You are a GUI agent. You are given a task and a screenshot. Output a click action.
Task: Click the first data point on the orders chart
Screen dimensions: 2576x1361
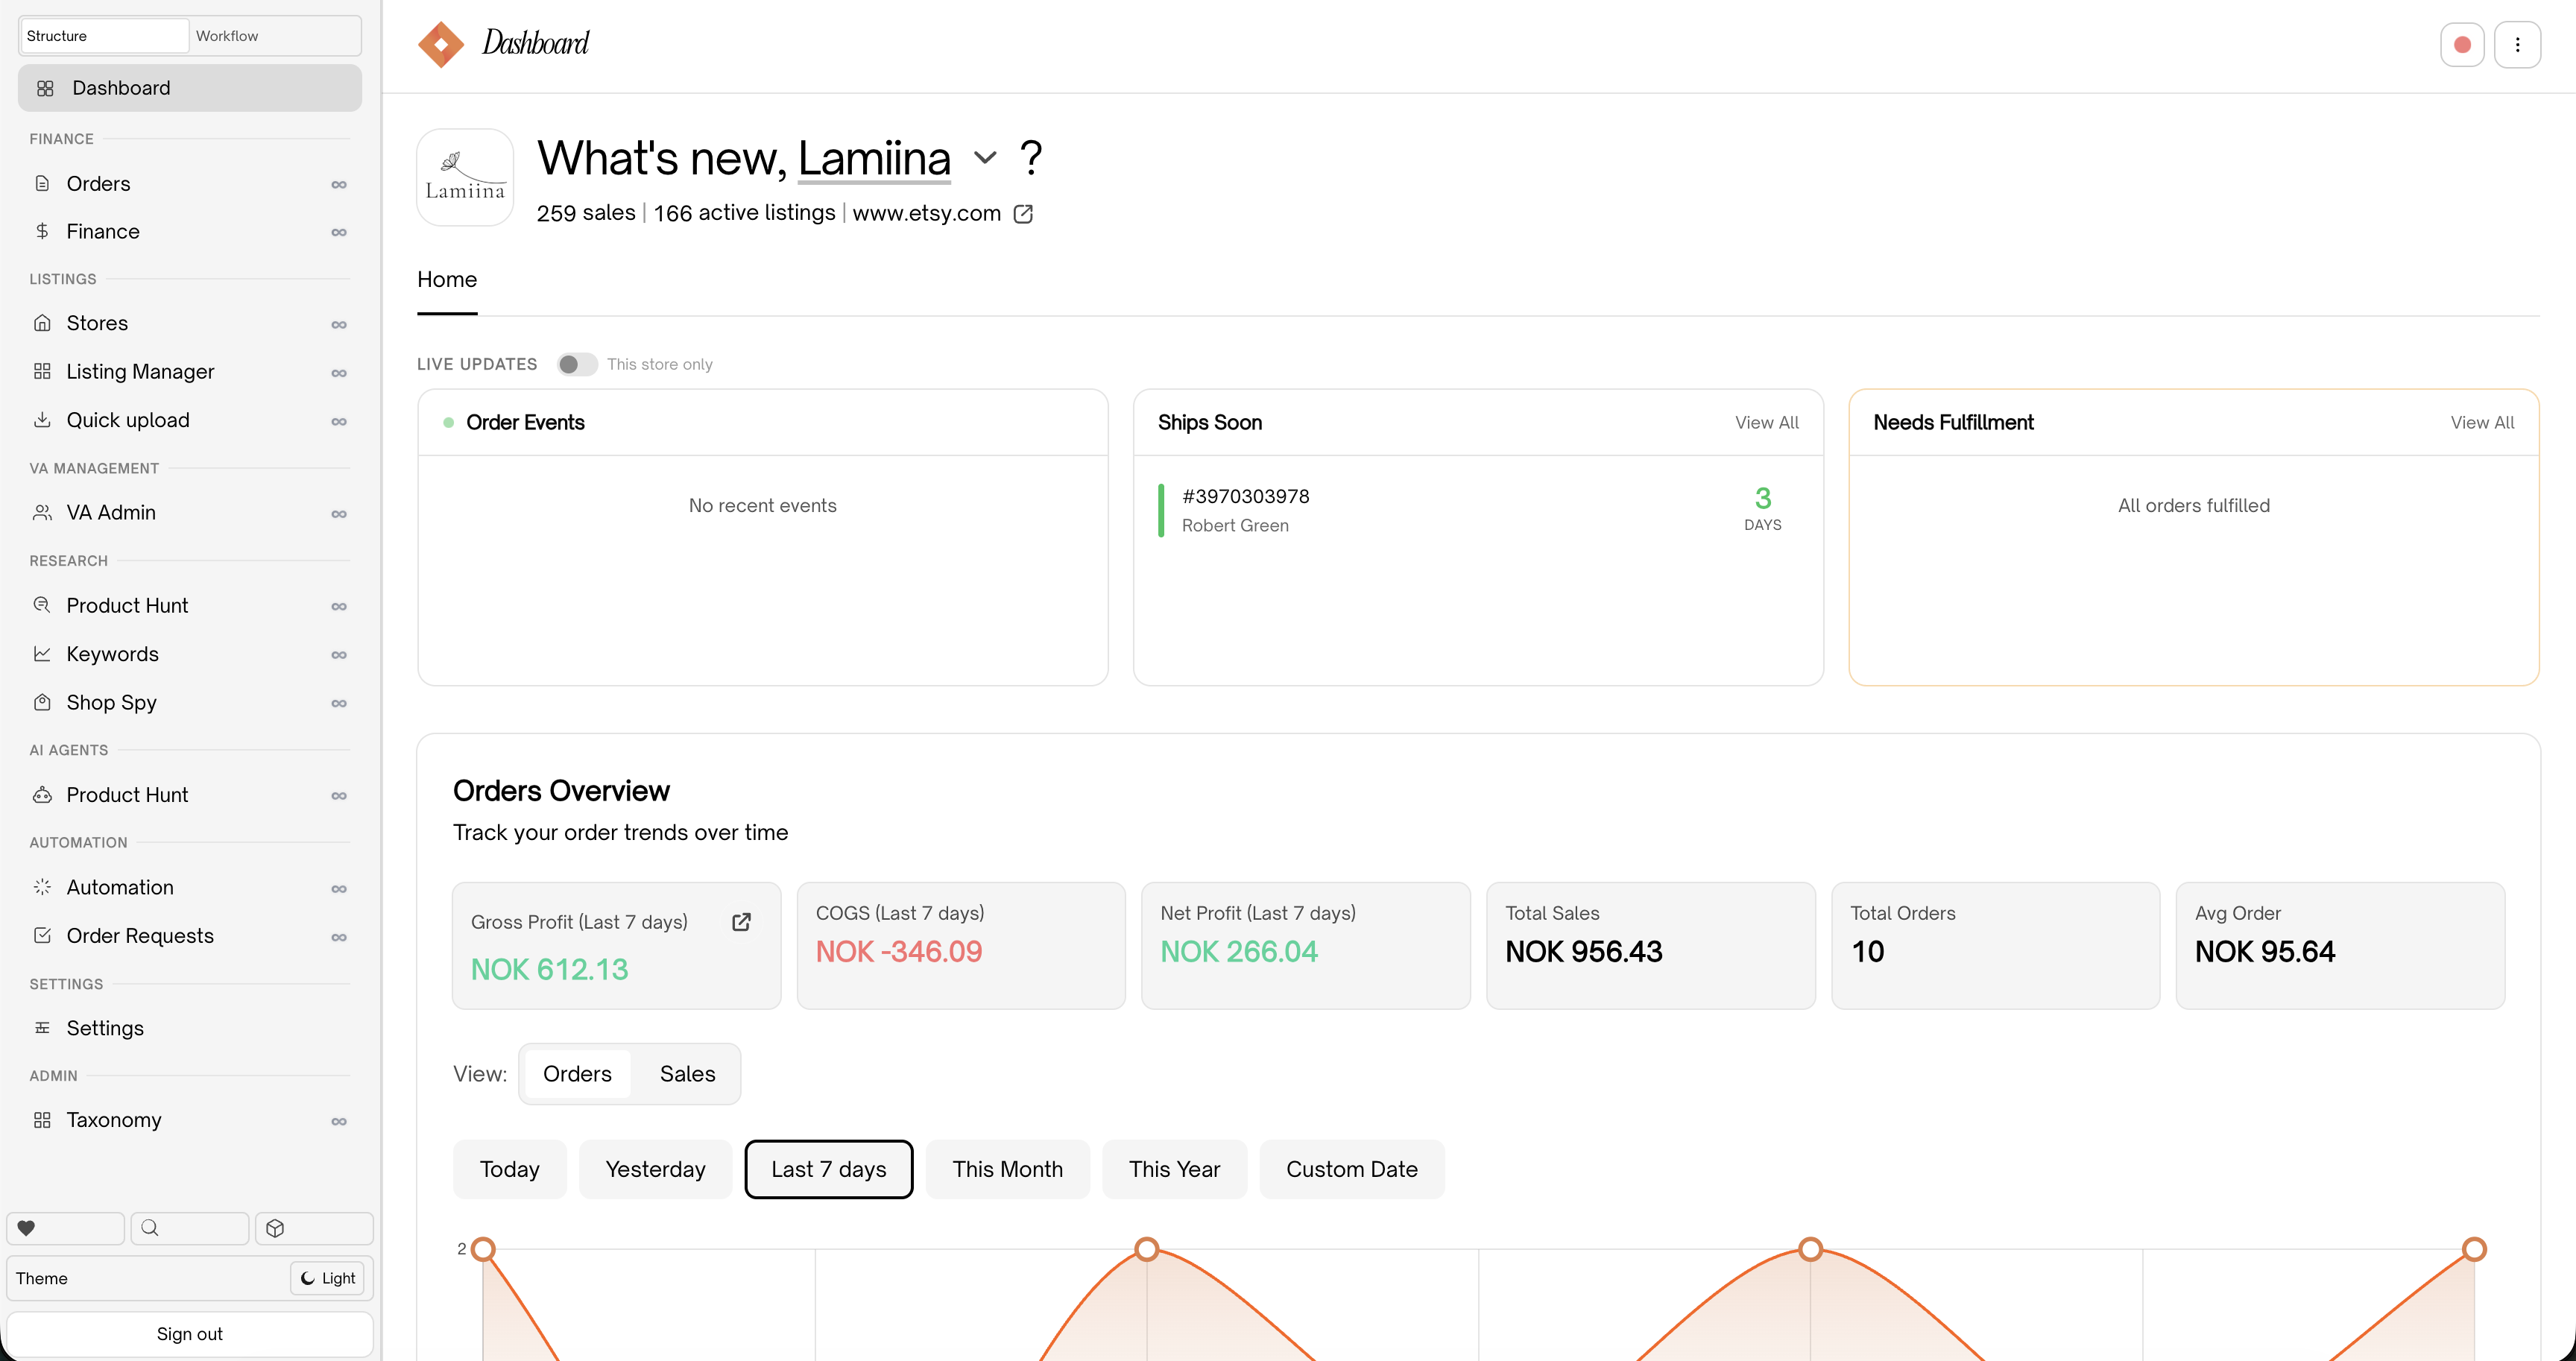pyautogui.click(x=483, y=1249)
